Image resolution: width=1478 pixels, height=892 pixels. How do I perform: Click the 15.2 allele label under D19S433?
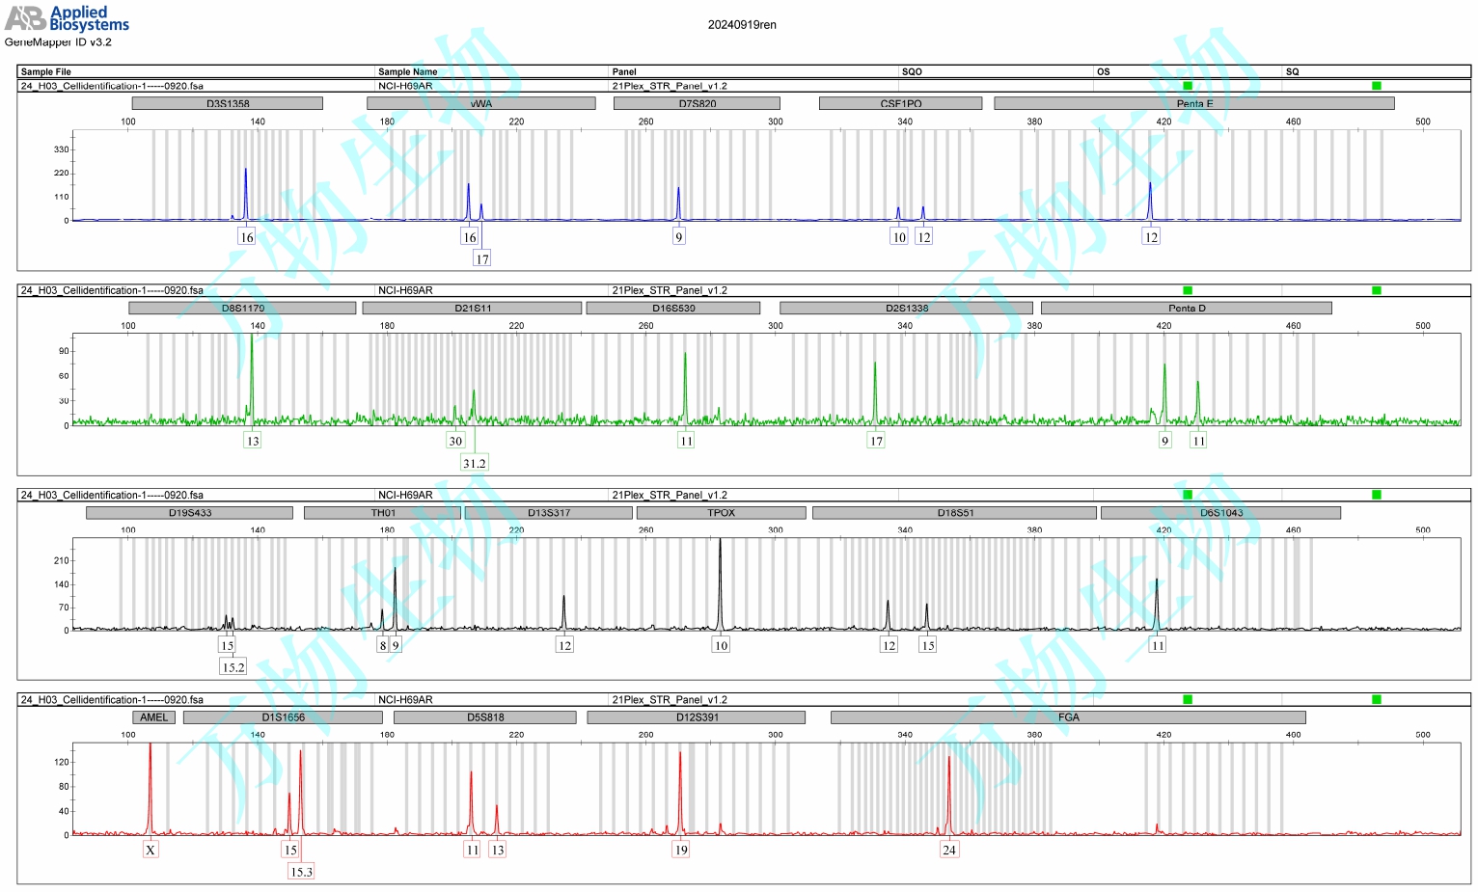233,667
